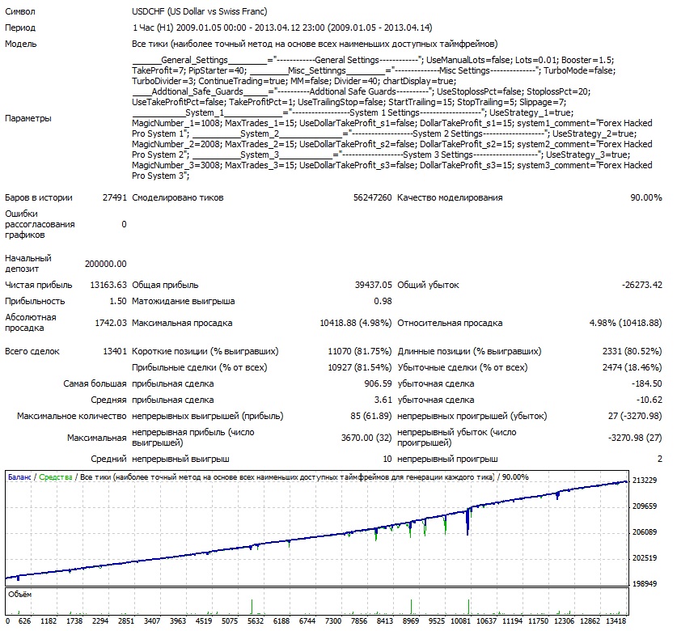677x631 pixels.
Task: Click the "Модель" row label
Action: pos(21,44)
